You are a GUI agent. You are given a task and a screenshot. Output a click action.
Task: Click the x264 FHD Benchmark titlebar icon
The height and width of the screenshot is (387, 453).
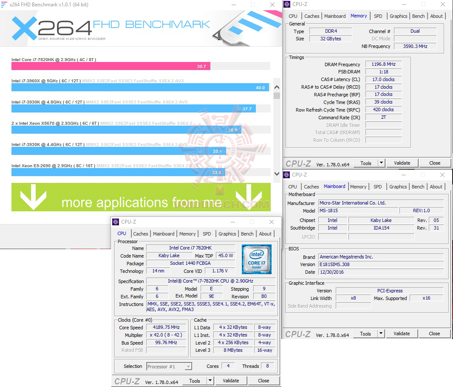pyautogui.click(x=5, y=4)
